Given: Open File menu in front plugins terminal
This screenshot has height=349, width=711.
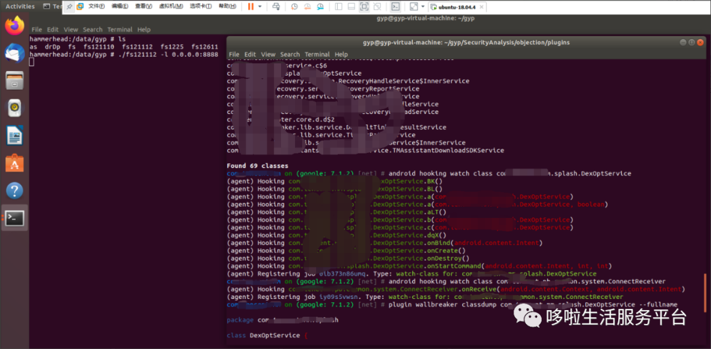Looking at the screenshot, I should [234, 54].
